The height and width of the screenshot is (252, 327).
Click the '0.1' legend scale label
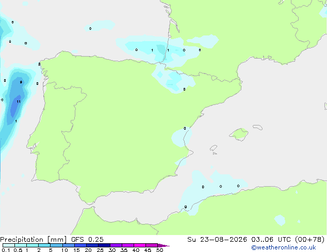coord(6,250)
